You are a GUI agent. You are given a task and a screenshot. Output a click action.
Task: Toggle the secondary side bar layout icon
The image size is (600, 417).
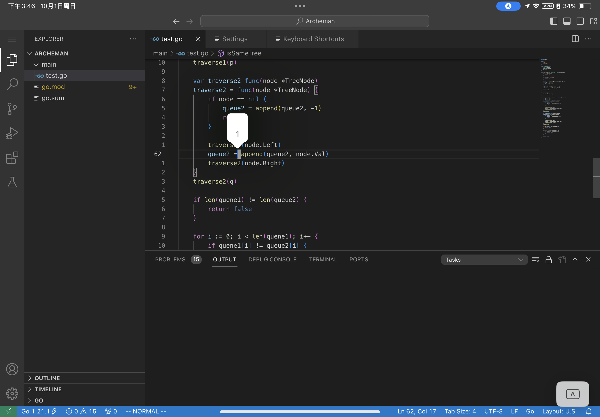[x=580, y=21]
